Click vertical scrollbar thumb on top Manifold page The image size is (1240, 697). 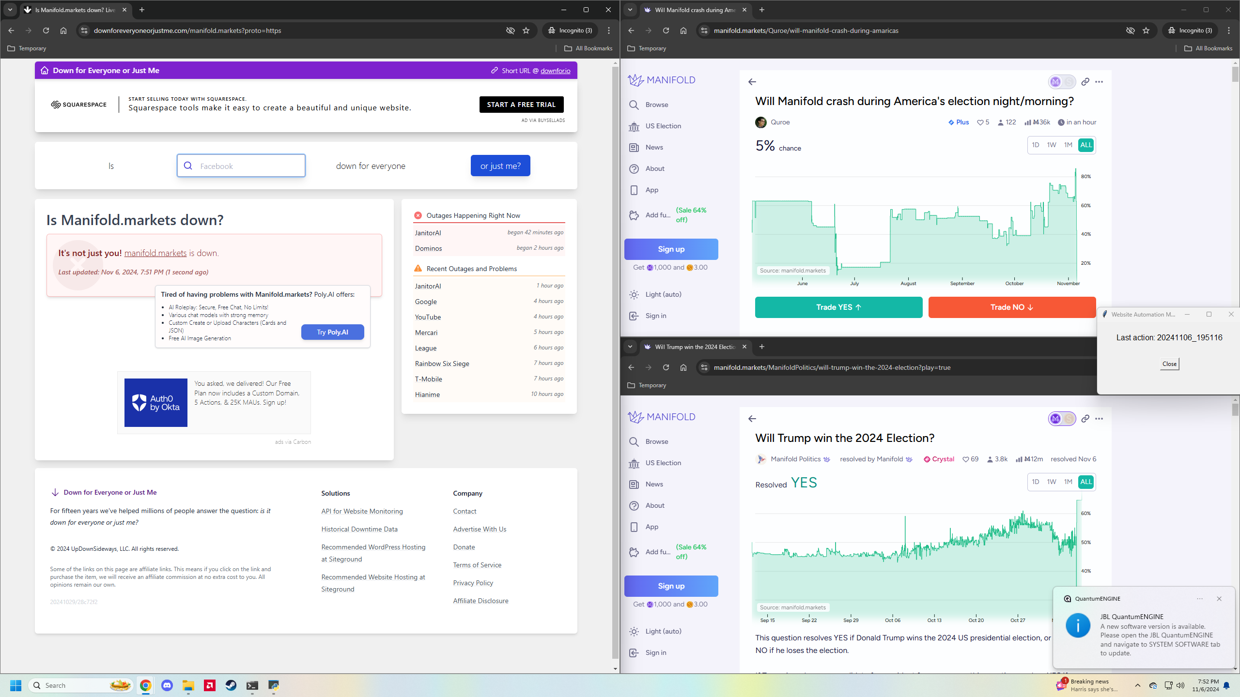tap(1235, 74)
